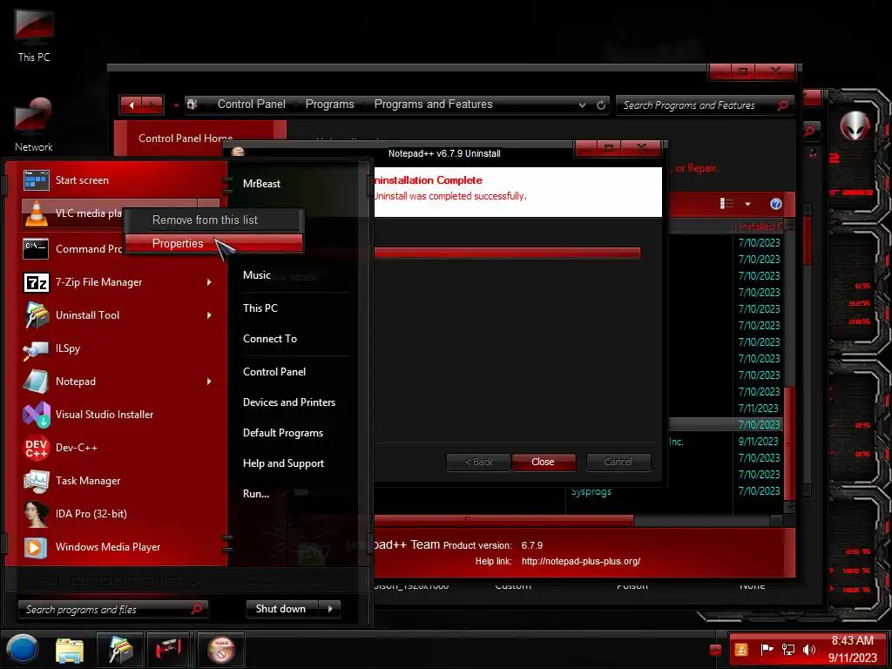Viewport: 892px width, 669px height.
Task: Open Devices and Printers
Action: 289,402
